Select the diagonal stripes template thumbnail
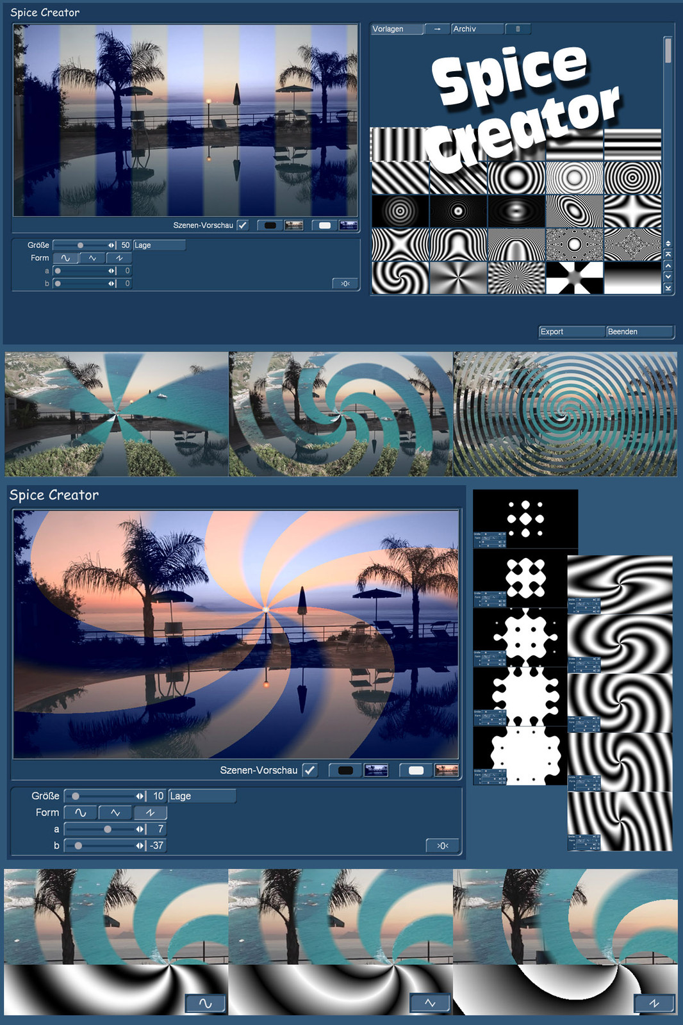This screenshot has width=683, height=1025. [x=400, y=177]
